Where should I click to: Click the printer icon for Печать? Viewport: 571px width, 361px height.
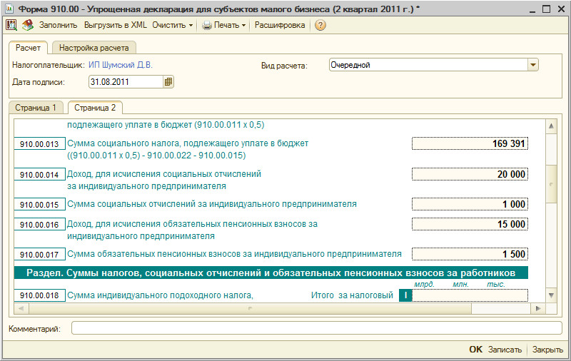[x=207, y=25]
